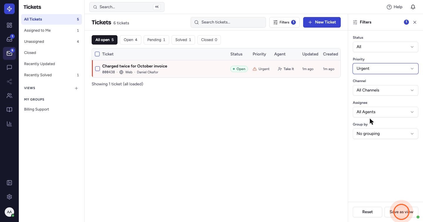Focus the global Search field
Image resolution: width=423 pixels, height=222 pixels.
(x=127, y=7)
